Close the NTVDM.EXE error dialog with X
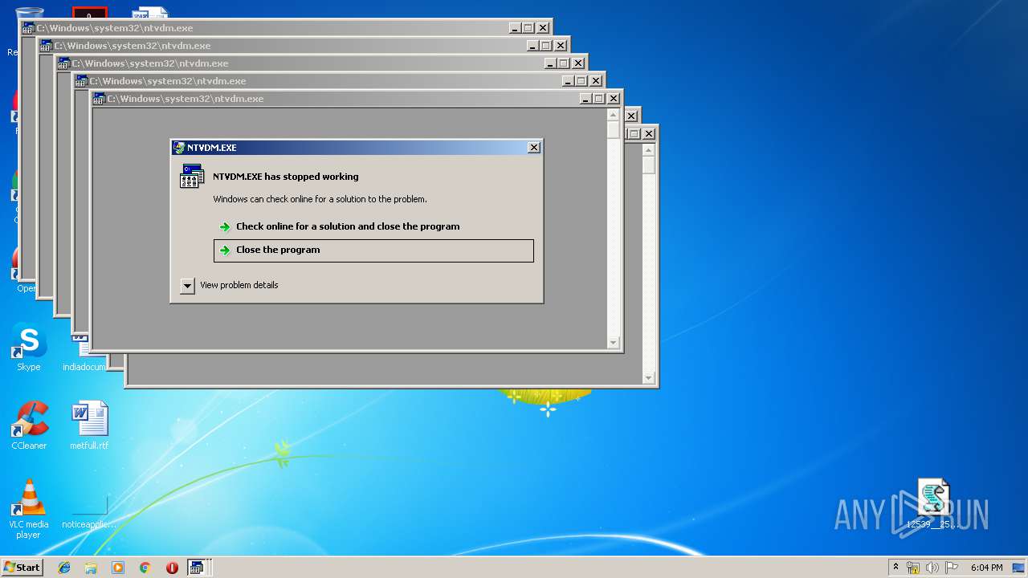 (534, 148)
